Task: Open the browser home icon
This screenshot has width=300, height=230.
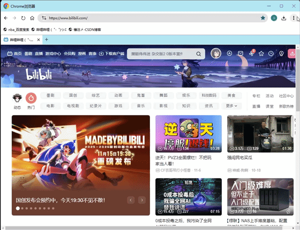Action: point(32,18)
